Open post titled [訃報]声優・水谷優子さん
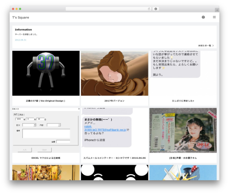 [183, 158]
